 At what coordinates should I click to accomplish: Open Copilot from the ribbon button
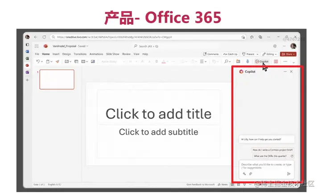(x=262, y=61)
